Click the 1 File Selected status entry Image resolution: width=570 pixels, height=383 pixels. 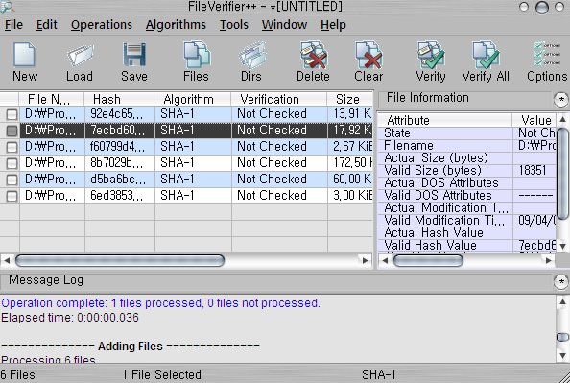tap(162, 374)
